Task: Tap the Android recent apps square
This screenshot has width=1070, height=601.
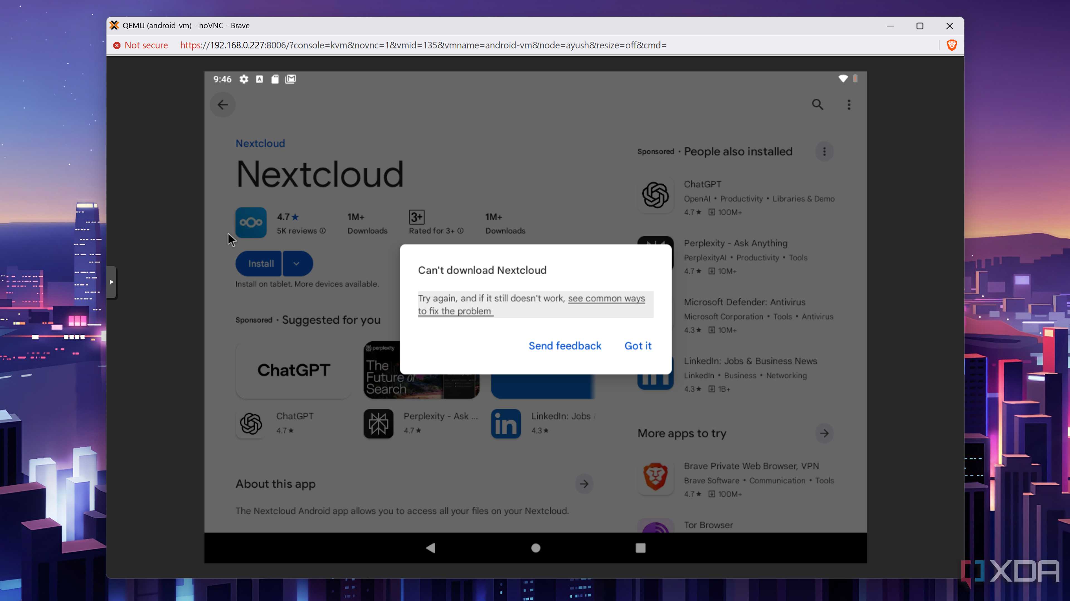Action: tap(641, 548)
